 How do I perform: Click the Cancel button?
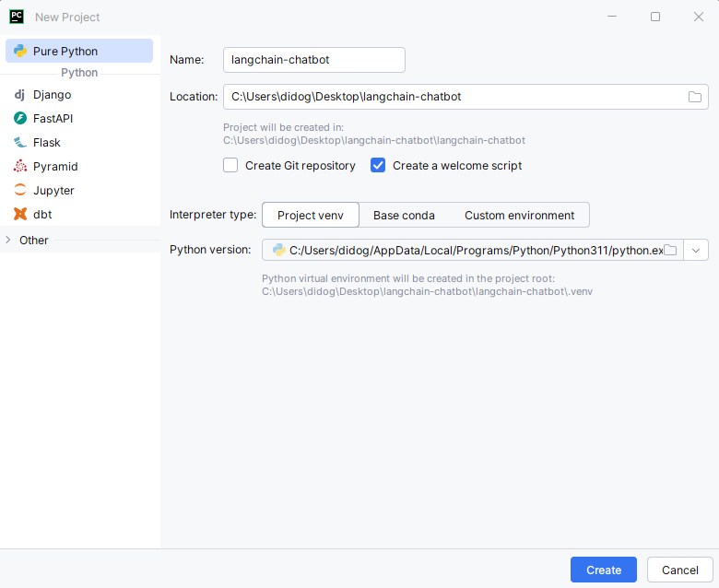(x=679, y=570)
